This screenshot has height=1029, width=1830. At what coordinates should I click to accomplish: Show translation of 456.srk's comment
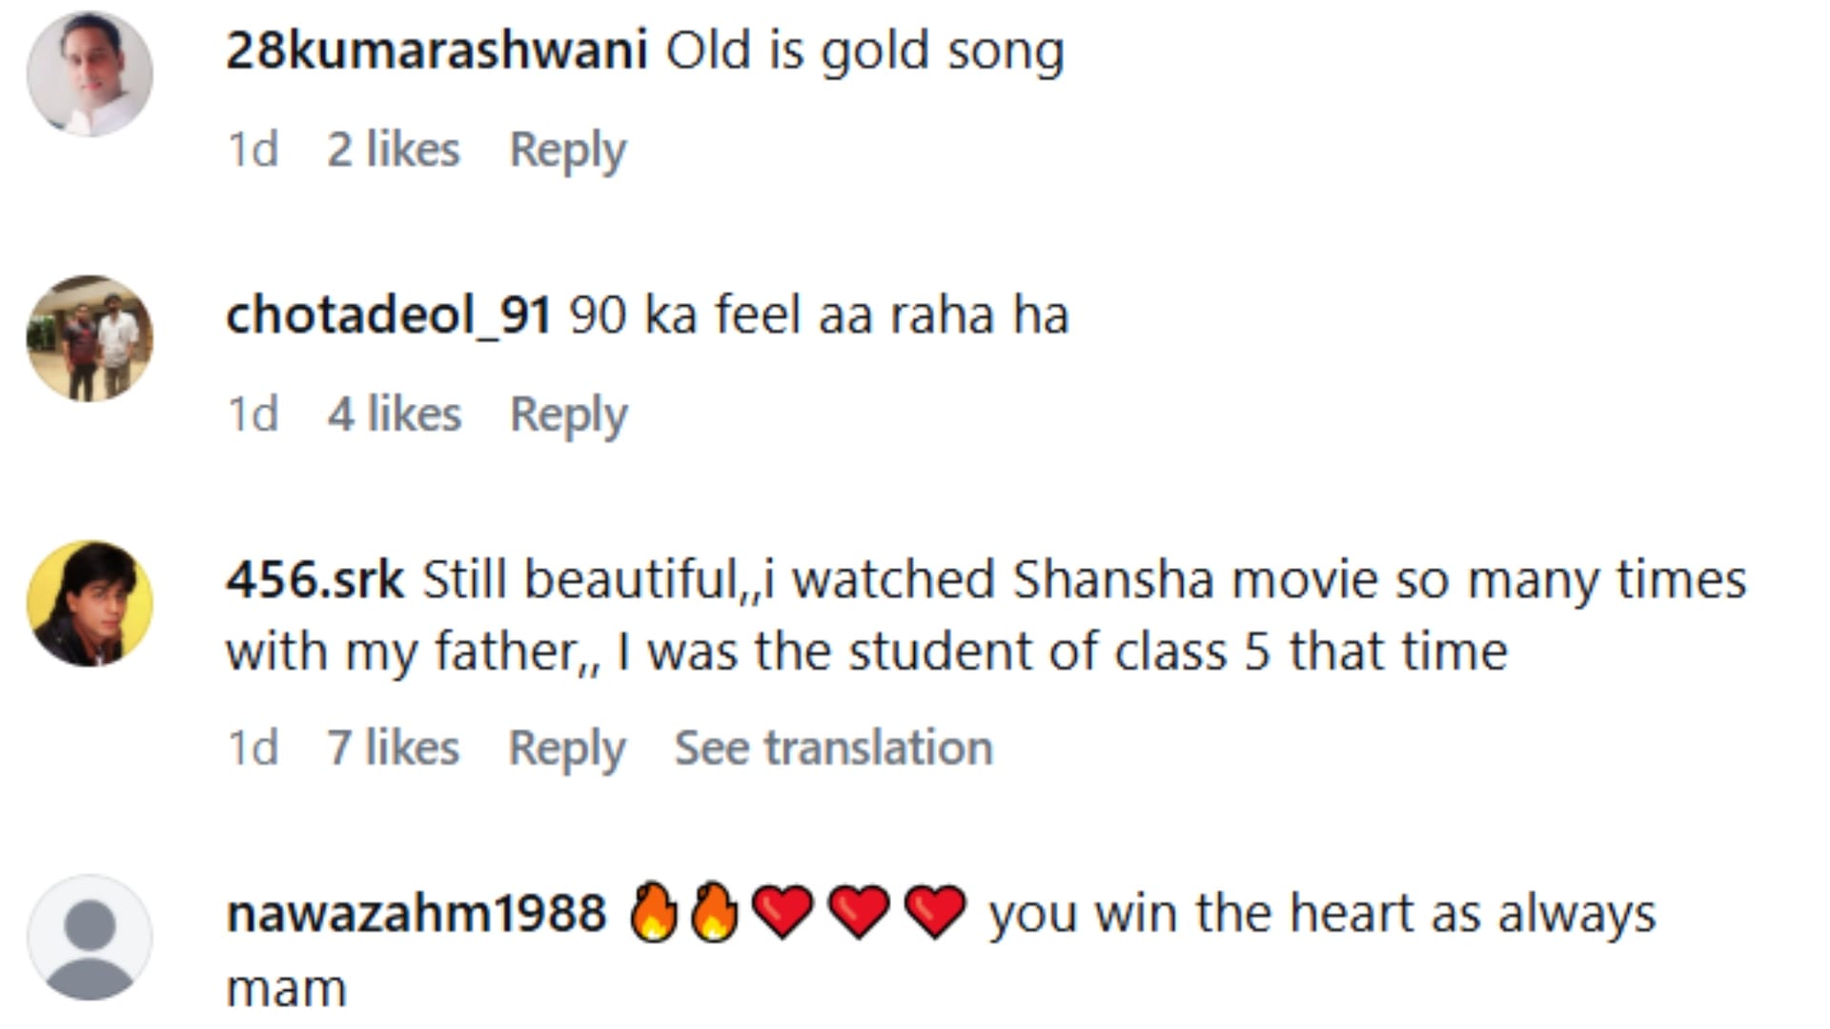coord(833,748)
